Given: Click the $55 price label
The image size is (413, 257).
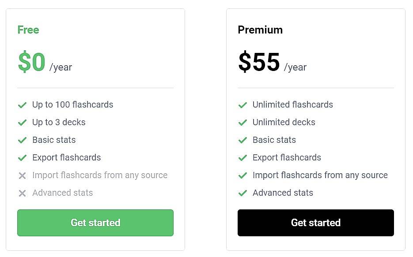Looking at the screenshot, I should 259,62.
